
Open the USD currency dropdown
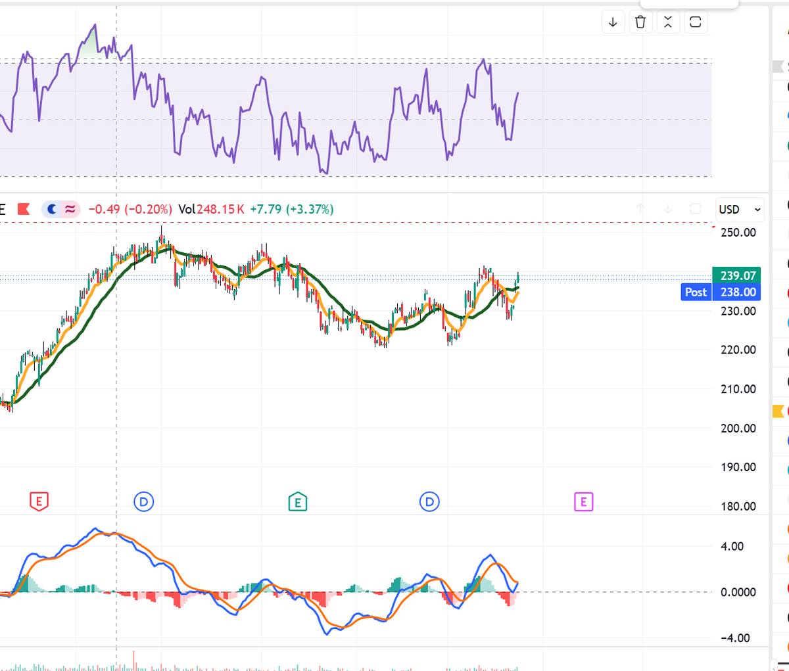tap(740, 210)
